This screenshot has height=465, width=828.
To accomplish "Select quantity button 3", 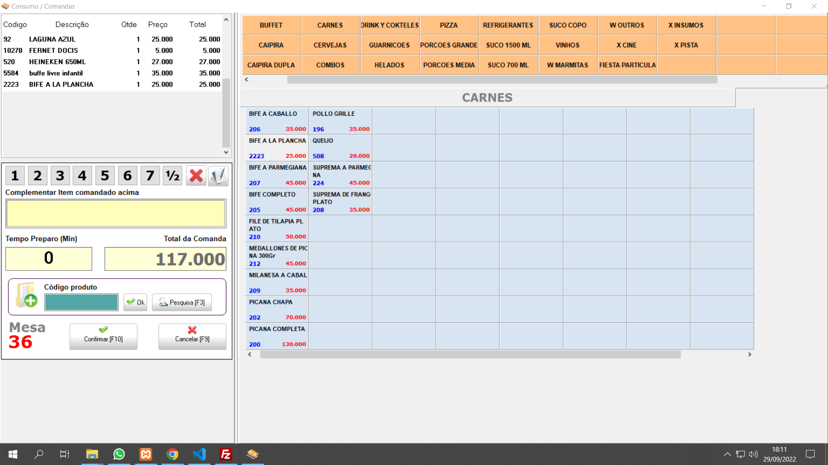I will pos(60,176).
